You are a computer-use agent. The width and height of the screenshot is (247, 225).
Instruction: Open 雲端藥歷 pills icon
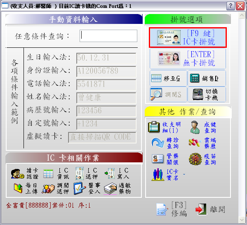click(x=195, y=143)
